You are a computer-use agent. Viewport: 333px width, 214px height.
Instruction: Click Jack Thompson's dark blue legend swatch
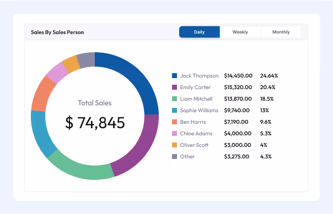point(174,75)
